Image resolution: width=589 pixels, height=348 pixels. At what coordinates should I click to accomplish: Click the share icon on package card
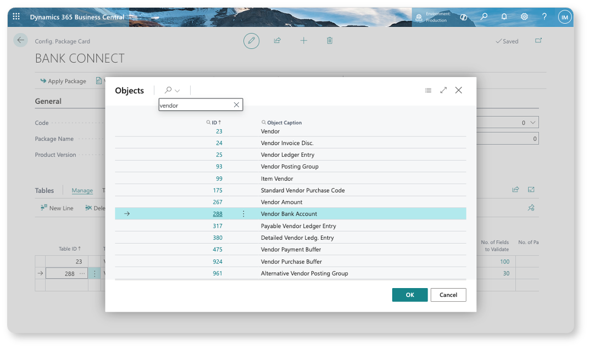277,41
